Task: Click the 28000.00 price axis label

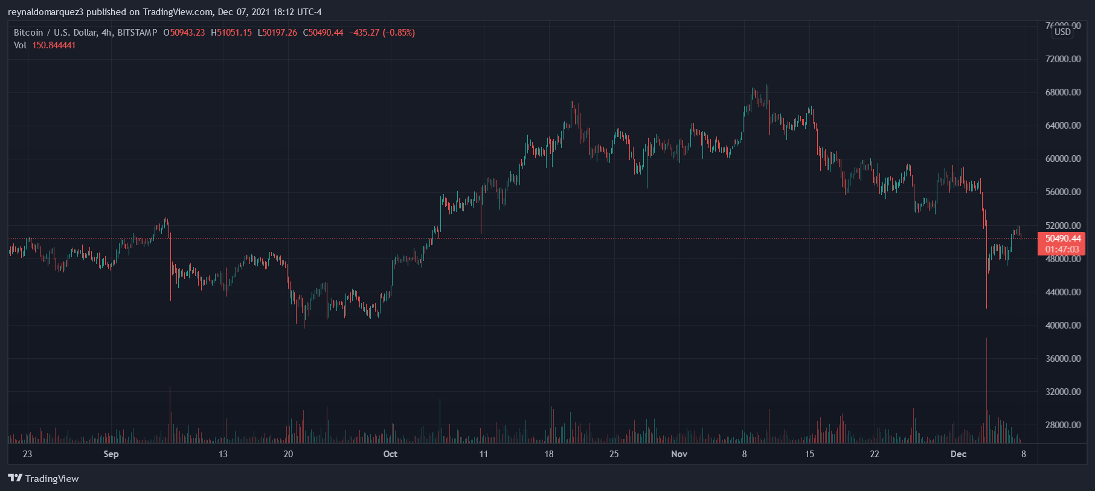Action: pos(1063,425)
